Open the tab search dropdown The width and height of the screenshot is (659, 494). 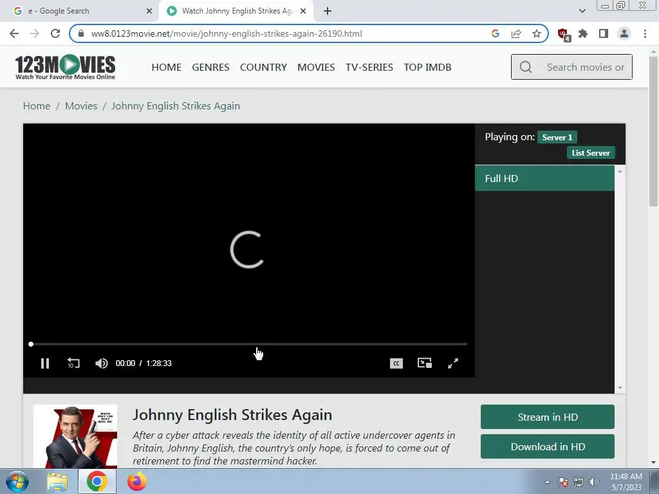[x=582, y=11]
